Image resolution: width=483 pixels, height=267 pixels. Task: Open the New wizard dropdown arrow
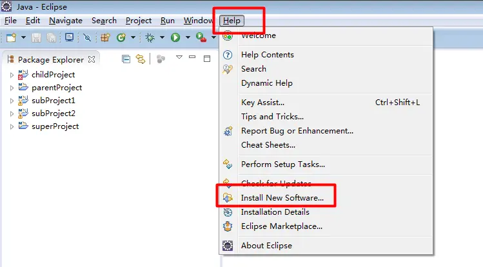(23, 37)
